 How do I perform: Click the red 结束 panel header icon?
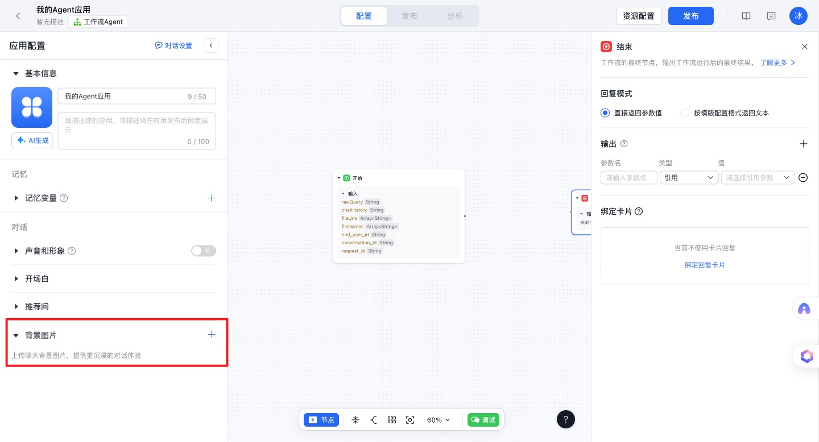pyautogui.click(x=606, y=47)
